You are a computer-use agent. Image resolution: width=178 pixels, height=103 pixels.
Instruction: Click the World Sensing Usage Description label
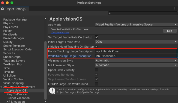(70, 56)
